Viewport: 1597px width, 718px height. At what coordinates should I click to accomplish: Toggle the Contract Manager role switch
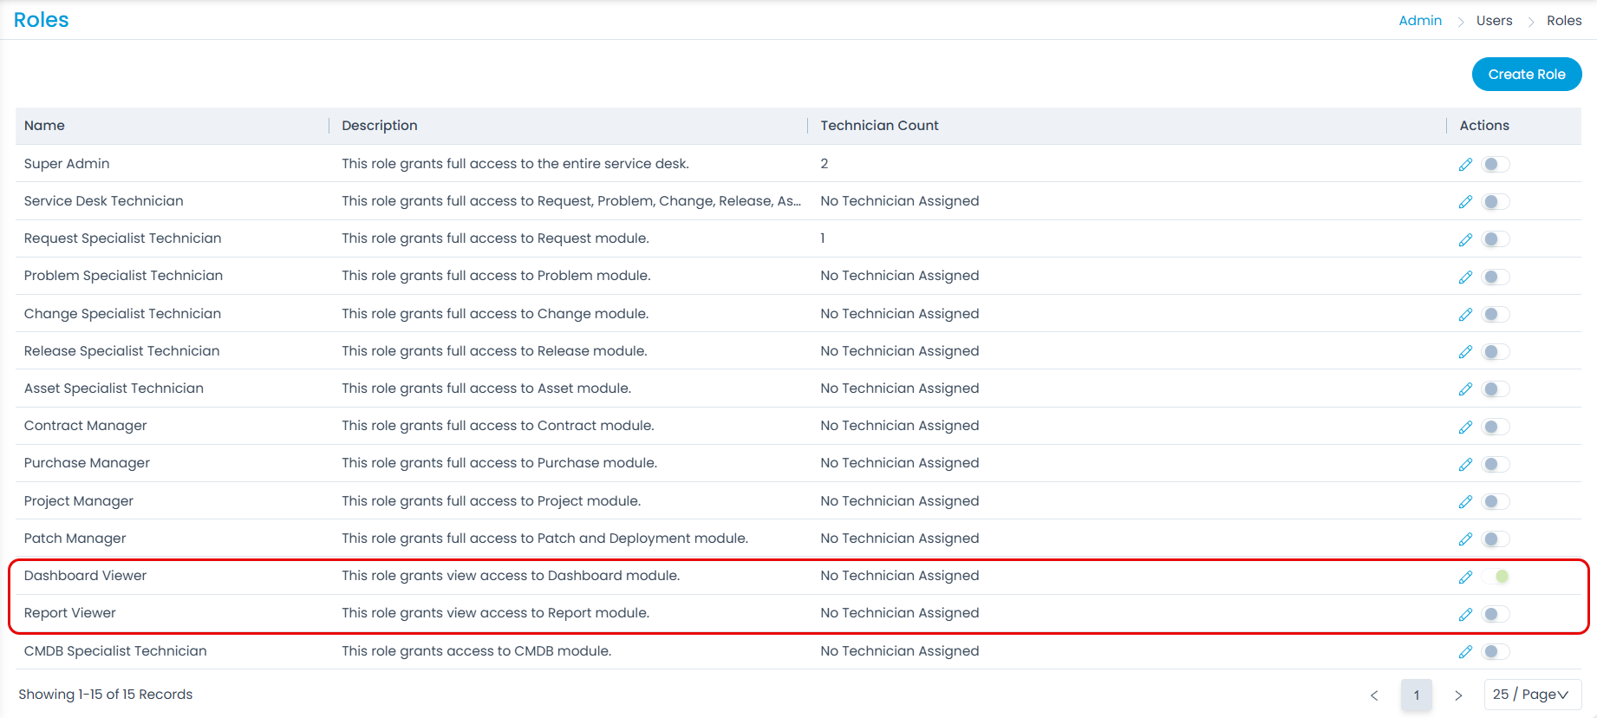[x=1496, y=427]
